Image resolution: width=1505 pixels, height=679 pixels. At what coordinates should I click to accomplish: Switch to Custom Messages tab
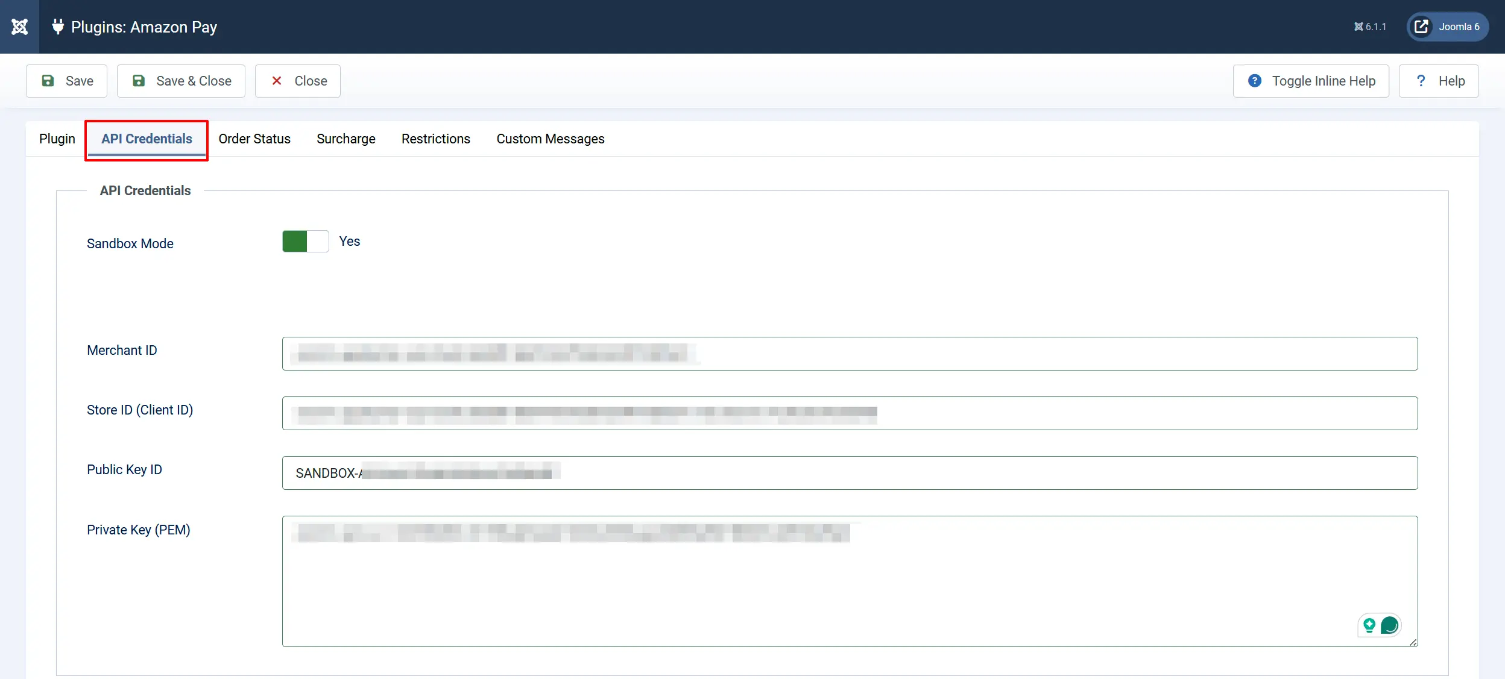551,139
